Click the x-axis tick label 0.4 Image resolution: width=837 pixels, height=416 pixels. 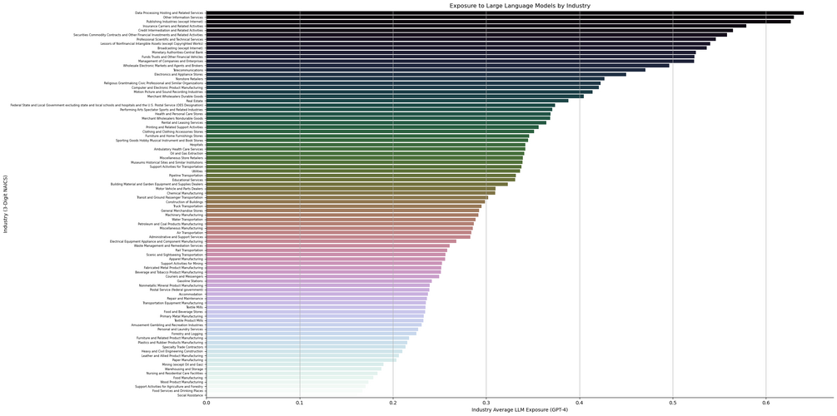pos(579,403)
